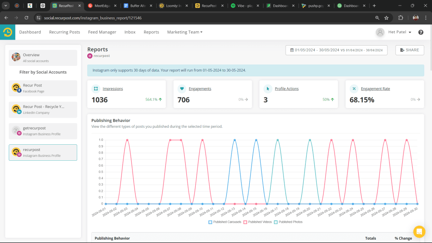Click the Profile Actions cursor icon
Image resolution: width=432 pixels, height=243 pixels.
(x=268, y=89)
